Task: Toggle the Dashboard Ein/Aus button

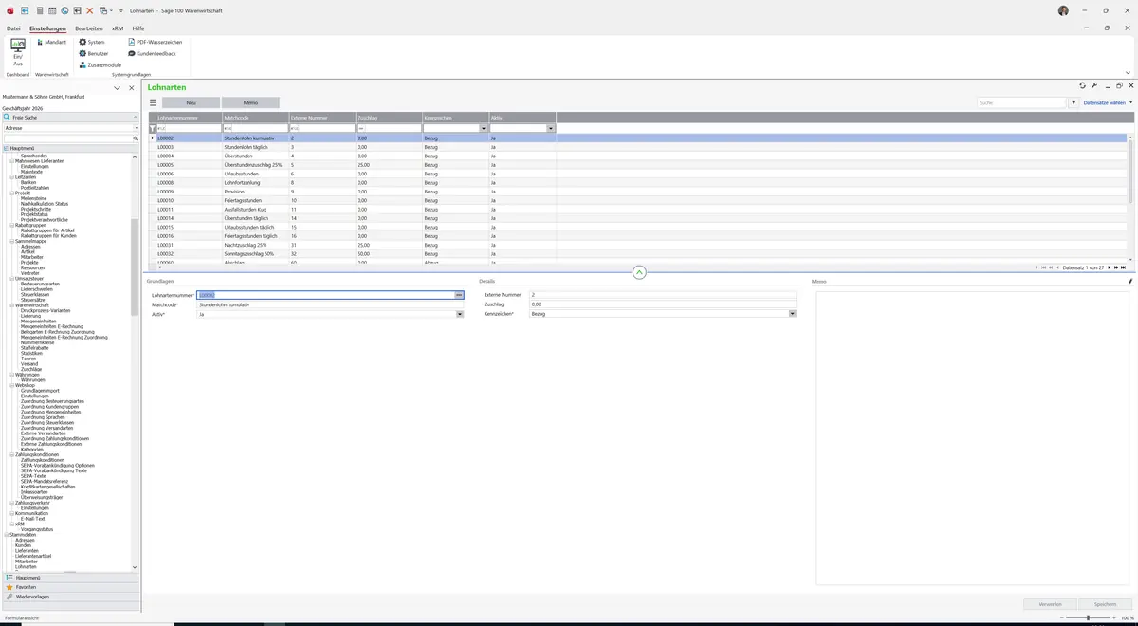Action: point(18,51)
